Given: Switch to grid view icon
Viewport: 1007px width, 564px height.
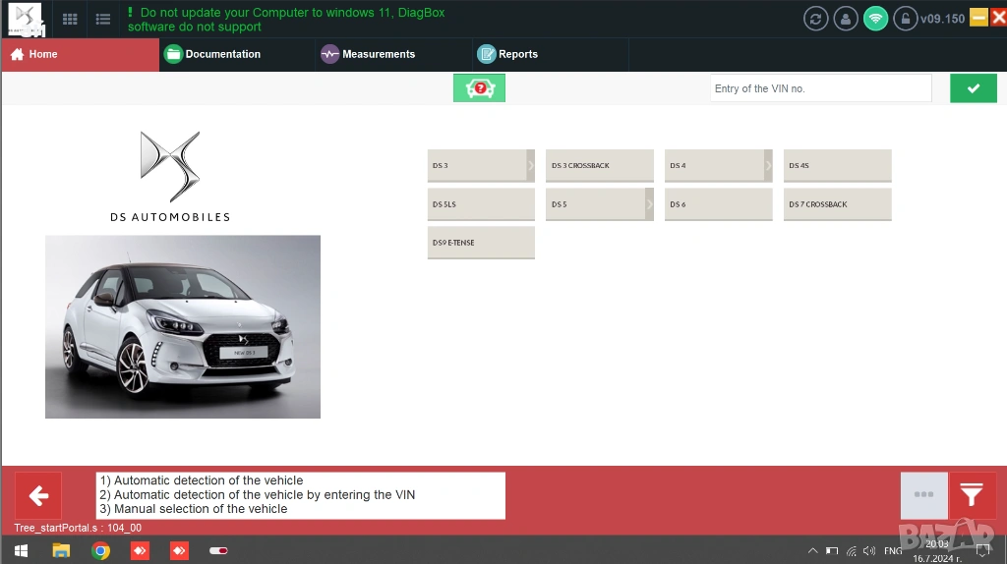Looking at the screenshot, I should pos(70,19).
